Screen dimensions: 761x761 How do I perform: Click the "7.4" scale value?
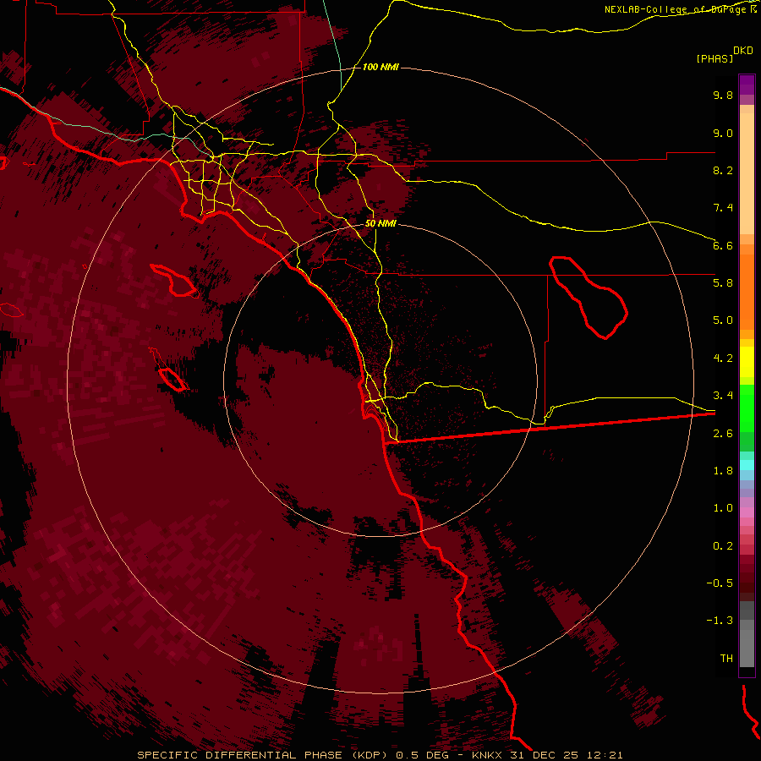723,208
